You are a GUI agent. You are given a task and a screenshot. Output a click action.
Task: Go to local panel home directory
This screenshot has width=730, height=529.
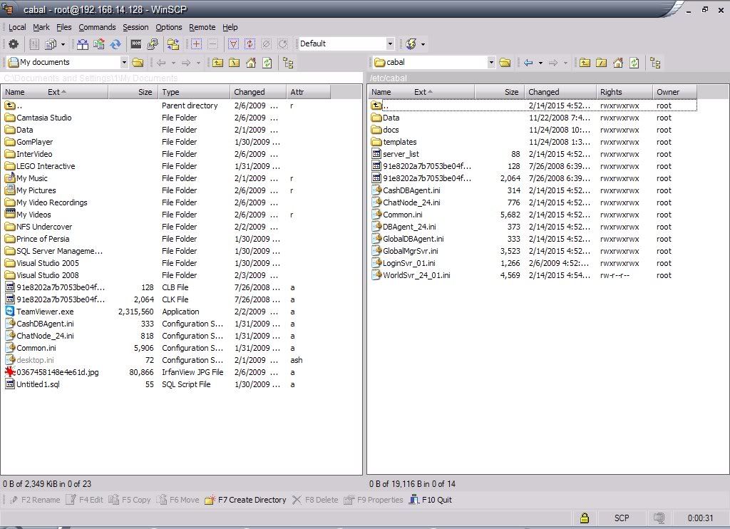pos(250,63)
